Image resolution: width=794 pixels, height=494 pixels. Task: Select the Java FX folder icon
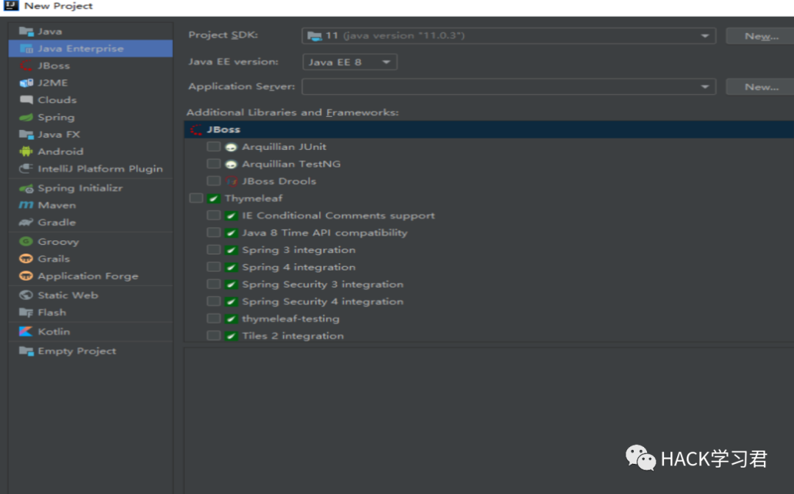[x=26, y=135]
